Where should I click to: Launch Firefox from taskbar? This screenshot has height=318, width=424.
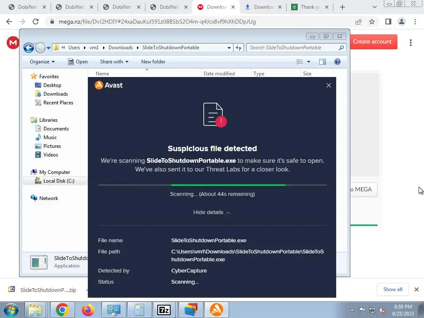[88, 310]
